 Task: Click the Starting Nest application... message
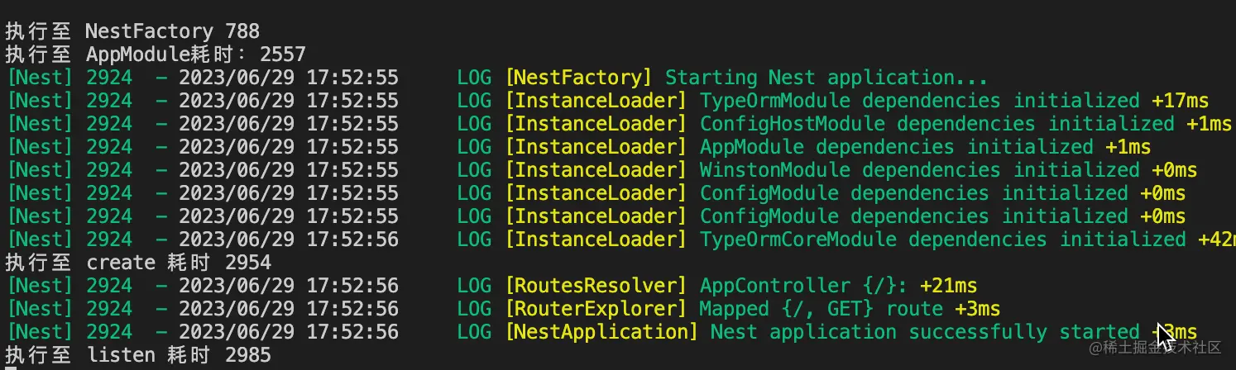pos(826,78)
